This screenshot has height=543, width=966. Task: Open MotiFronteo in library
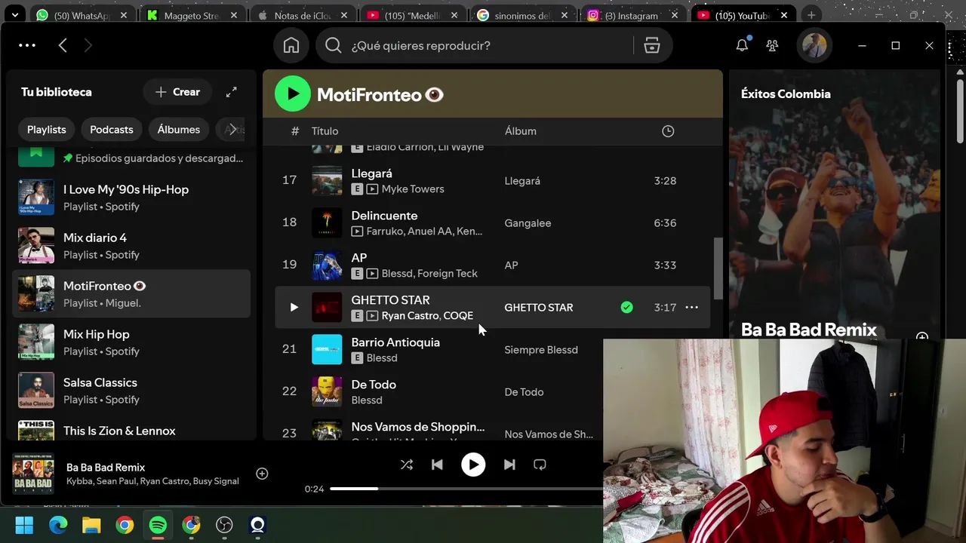(131, 293)
